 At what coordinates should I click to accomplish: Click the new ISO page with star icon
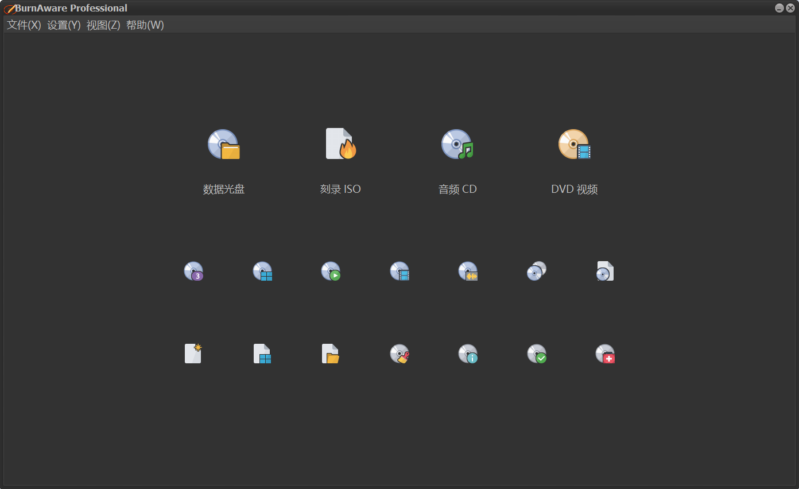pos(193,354)
